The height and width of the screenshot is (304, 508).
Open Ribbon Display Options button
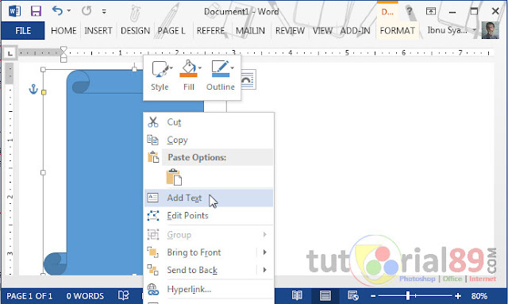pyautogui.click(x=430, y=11)
